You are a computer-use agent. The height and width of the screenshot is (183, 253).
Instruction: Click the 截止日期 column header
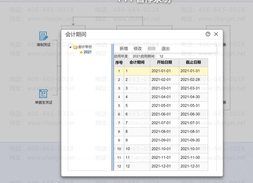193,62
